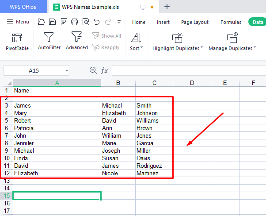Expand the Manage Duplicates dropdown arrow
266x216 pixels.
tap(255, 47)
